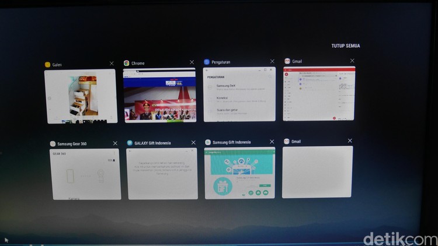Viewport: 438px width, 246px height.
Task: Click the GALAXY Gift Indonesia app icon
Action: (x=130, y=143)
